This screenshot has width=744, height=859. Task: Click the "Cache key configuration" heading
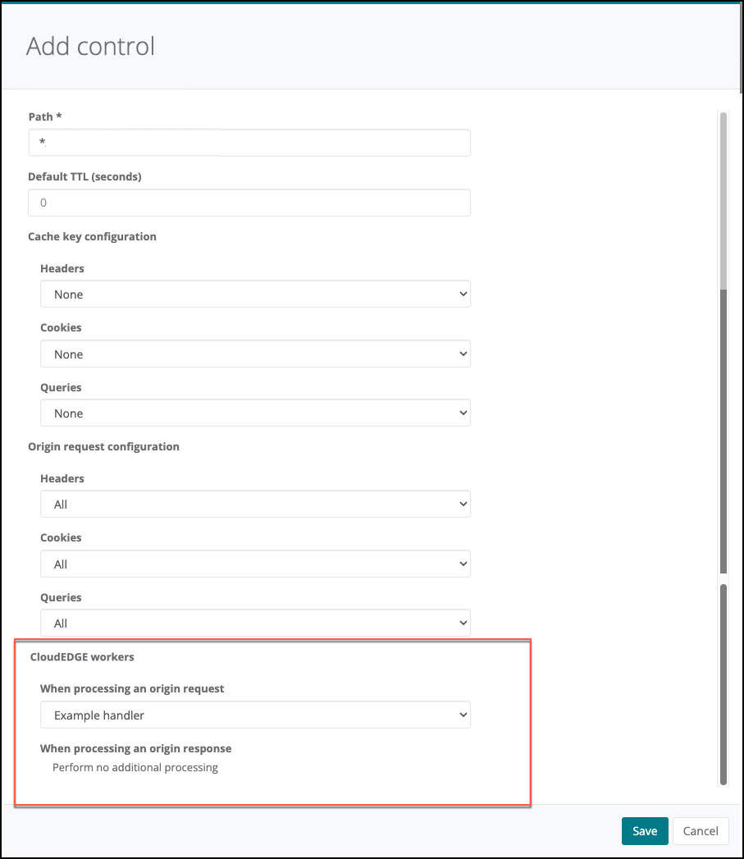[x=92, y=236]
